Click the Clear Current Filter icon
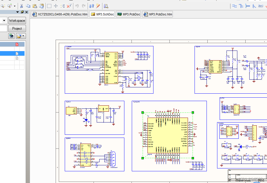The width and height of the screenshot is (267, 183). click(x=69, y=5)
